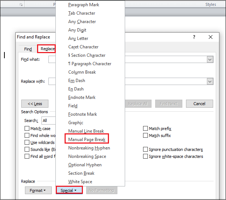Check Match suffix option
Image resolution: width=226 pixels, height=200 pixels.
click(x=145, y=136)
